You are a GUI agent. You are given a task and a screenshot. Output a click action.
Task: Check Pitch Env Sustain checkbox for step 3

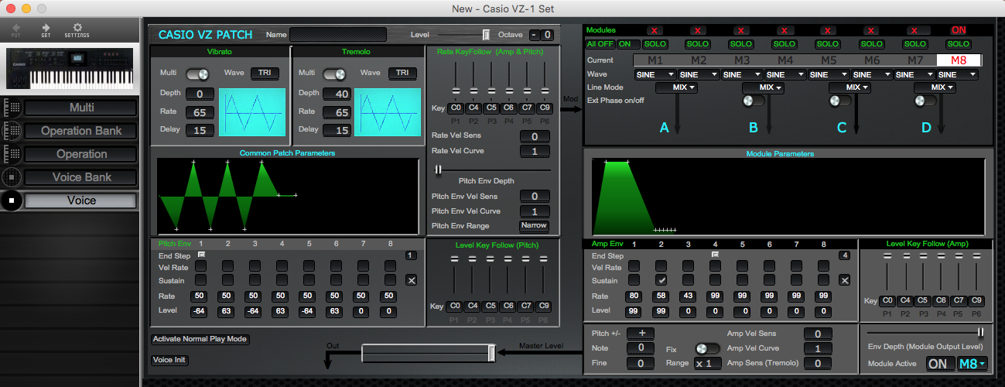[255, 280]
